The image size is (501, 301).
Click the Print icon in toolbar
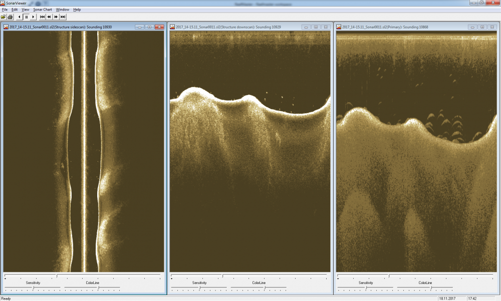click(x=10, y=17)
